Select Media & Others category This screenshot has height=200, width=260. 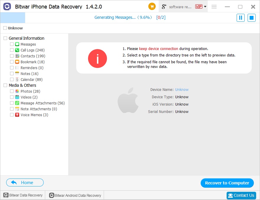(x=22, y=85)
